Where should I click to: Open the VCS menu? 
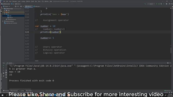(x=43, y=1)
